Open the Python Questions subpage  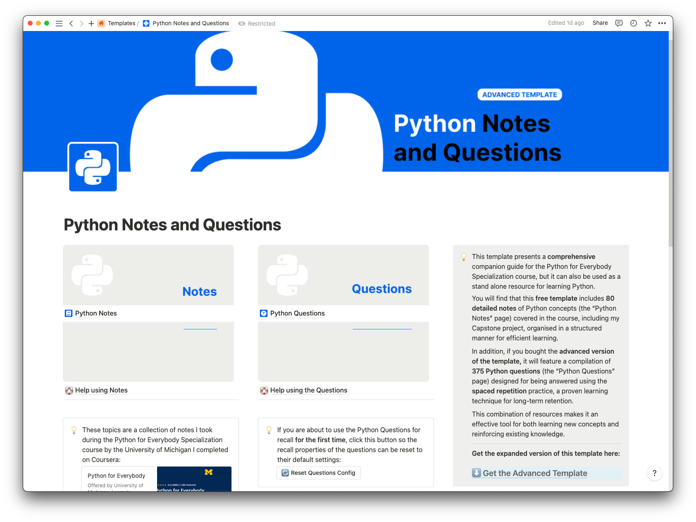pyautogui.click(x=297, y=313)
